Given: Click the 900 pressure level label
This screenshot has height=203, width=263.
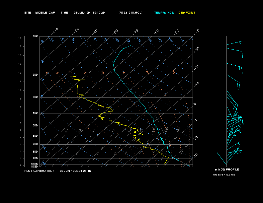Looking at the screenshot, I should tap(35, 159).
